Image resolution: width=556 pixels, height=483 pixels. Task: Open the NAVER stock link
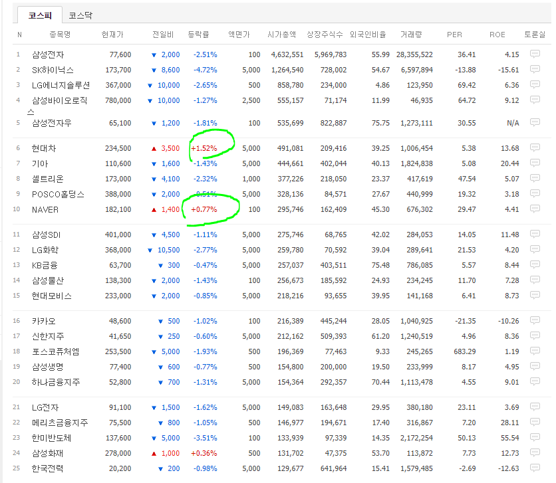coord(45,210)
